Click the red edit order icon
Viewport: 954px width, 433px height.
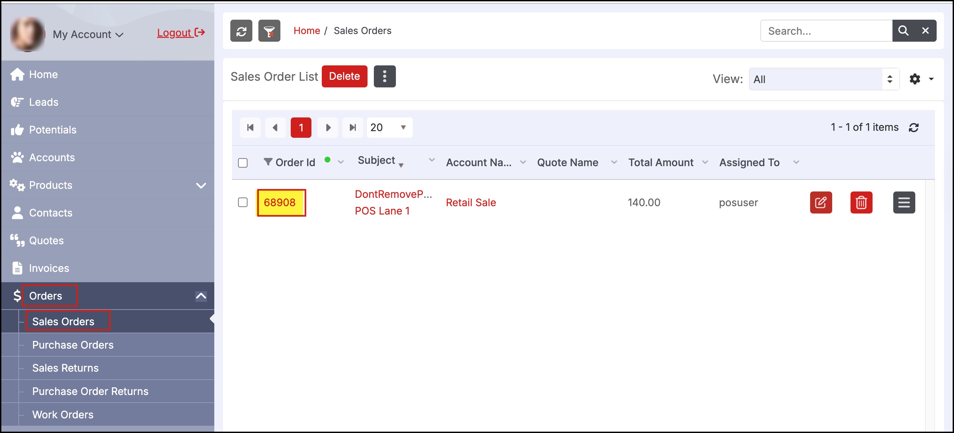tap(821, 202)
